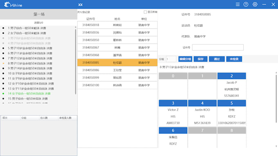Select athlete row 3184050018
278x156 pixels.
point(117,25)
